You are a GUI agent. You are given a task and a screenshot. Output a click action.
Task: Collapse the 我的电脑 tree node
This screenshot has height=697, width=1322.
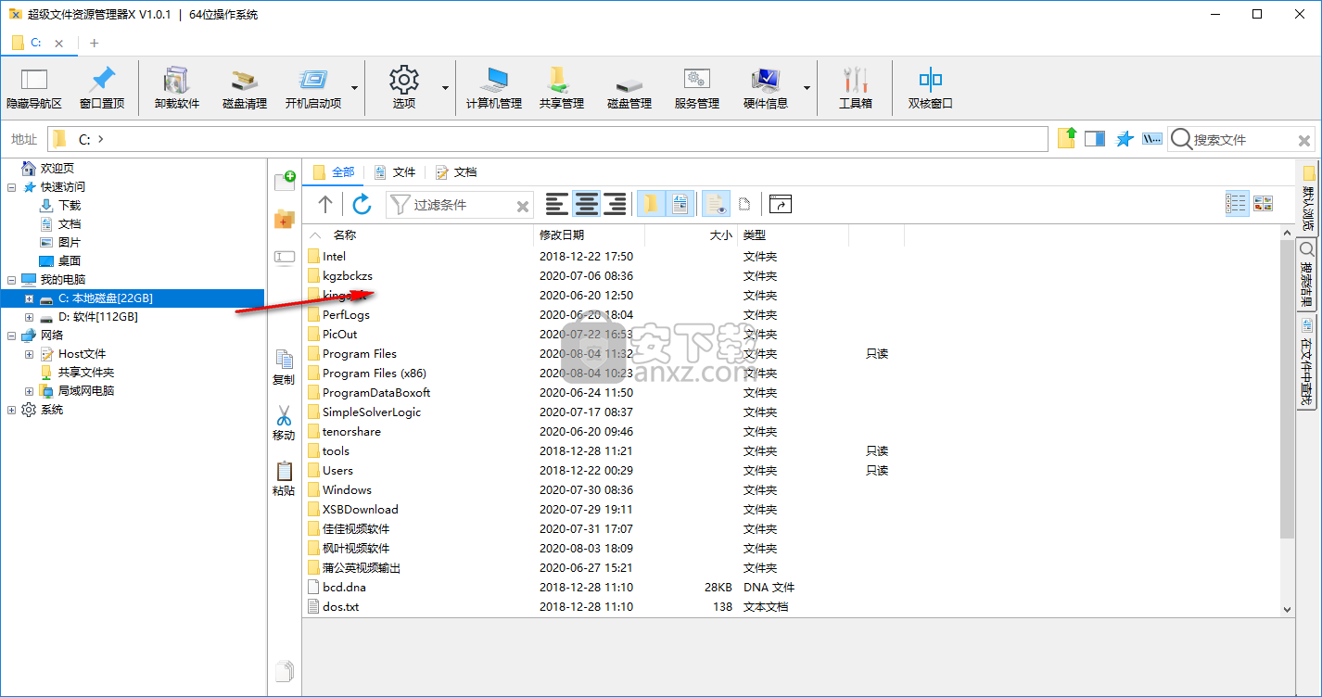click(x=11, y=280)
